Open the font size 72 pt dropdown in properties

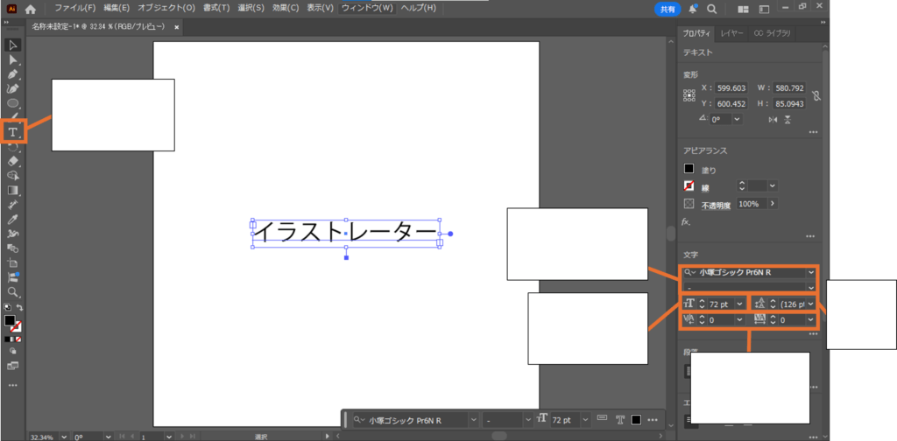pos(741,304)
